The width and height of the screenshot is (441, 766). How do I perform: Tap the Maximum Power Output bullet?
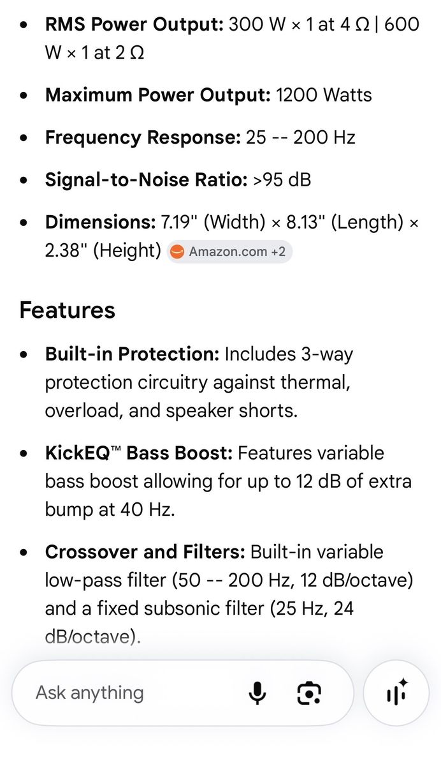point(208,95)
